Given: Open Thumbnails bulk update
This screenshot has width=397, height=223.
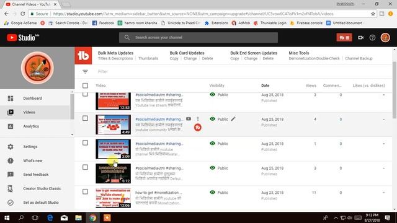Looking at the screenshot, I should (x=148, y=58).
